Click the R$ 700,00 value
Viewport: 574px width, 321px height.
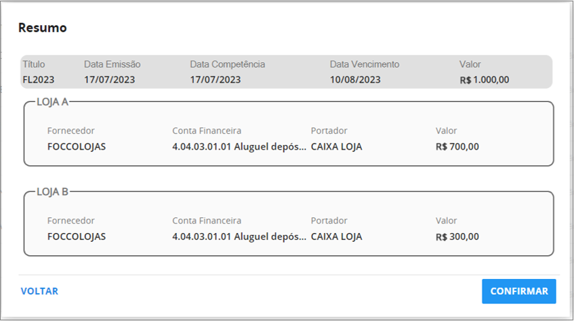457,147
